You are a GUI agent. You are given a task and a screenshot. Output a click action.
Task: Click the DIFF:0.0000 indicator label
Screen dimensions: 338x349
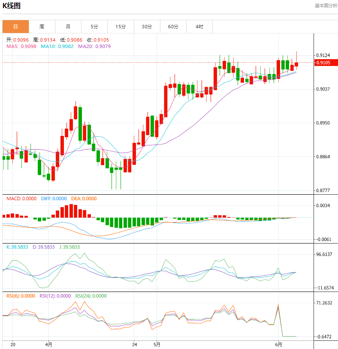pos(54,199)
